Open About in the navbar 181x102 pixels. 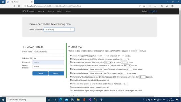pyautogui.click(x=68, y=11)
